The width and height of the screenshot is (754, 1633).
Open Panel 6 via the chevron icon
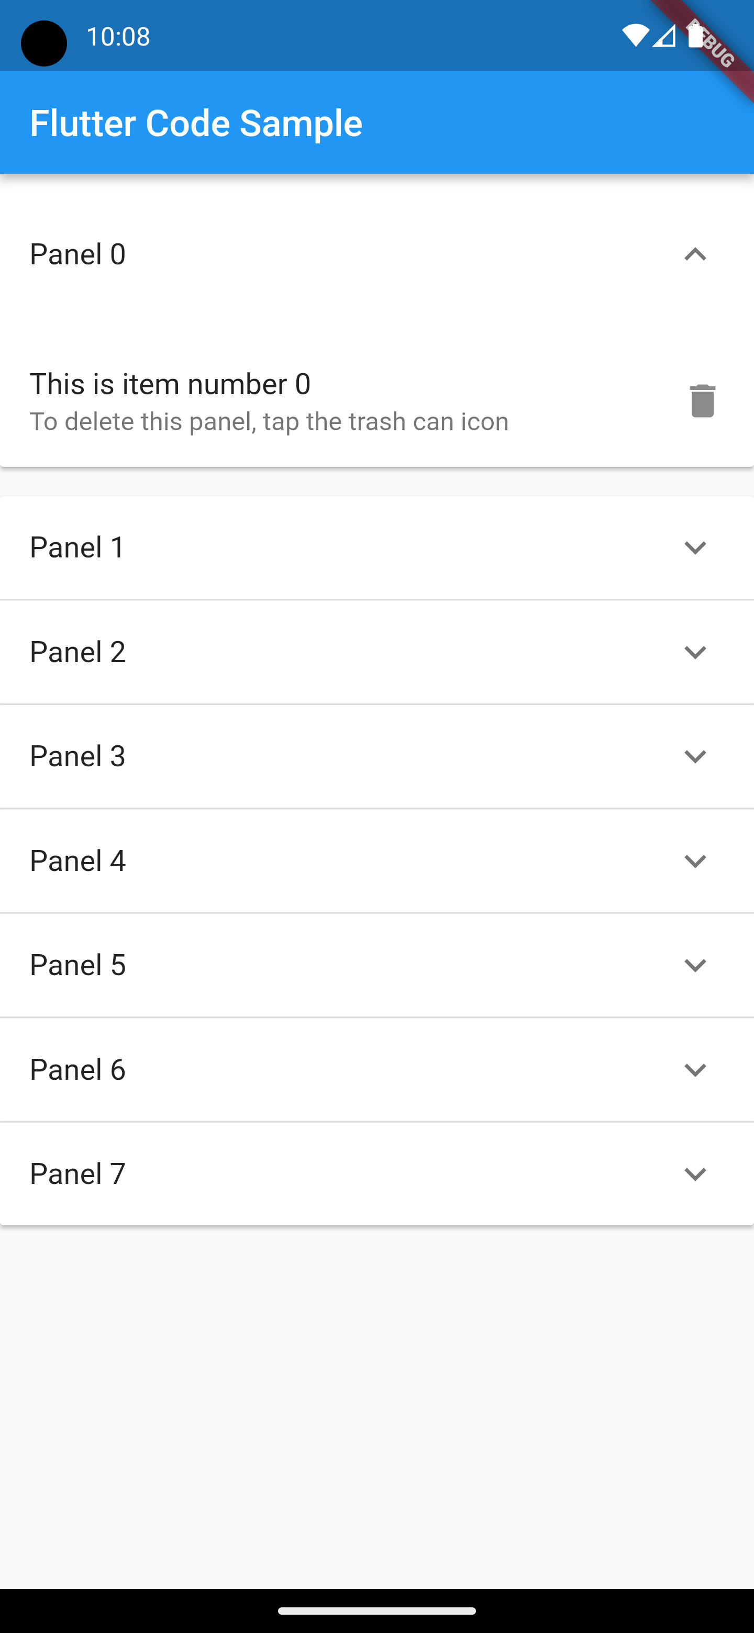[695, 1069]
